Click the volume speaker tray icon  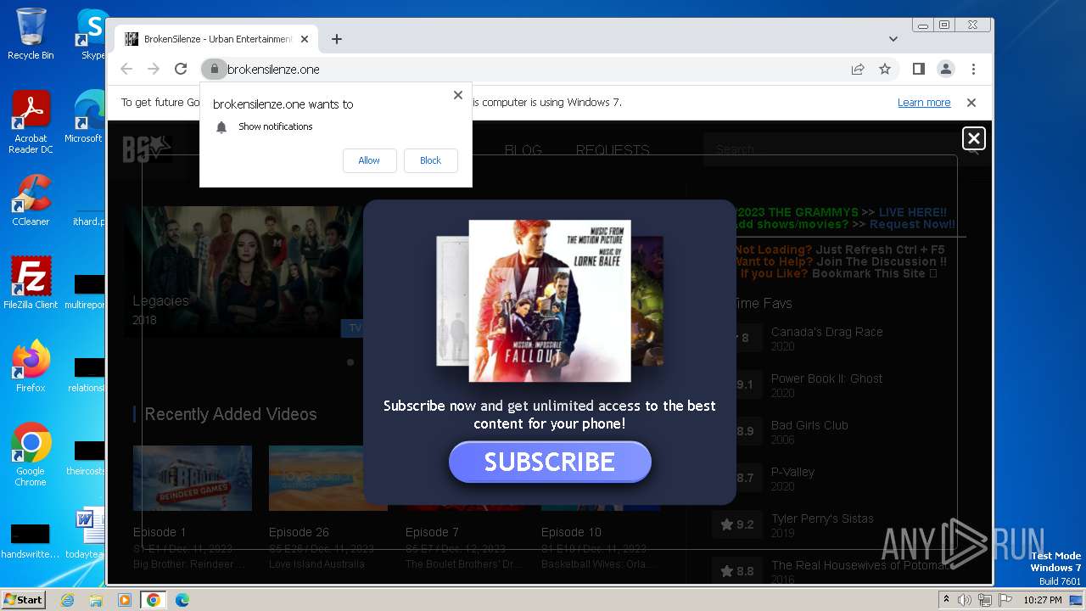pyautogui.click(x=966, y=600)
